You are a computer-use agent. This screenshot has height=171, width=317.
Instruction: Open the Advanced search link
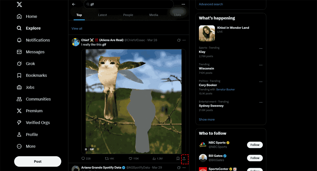pos(211,4)
